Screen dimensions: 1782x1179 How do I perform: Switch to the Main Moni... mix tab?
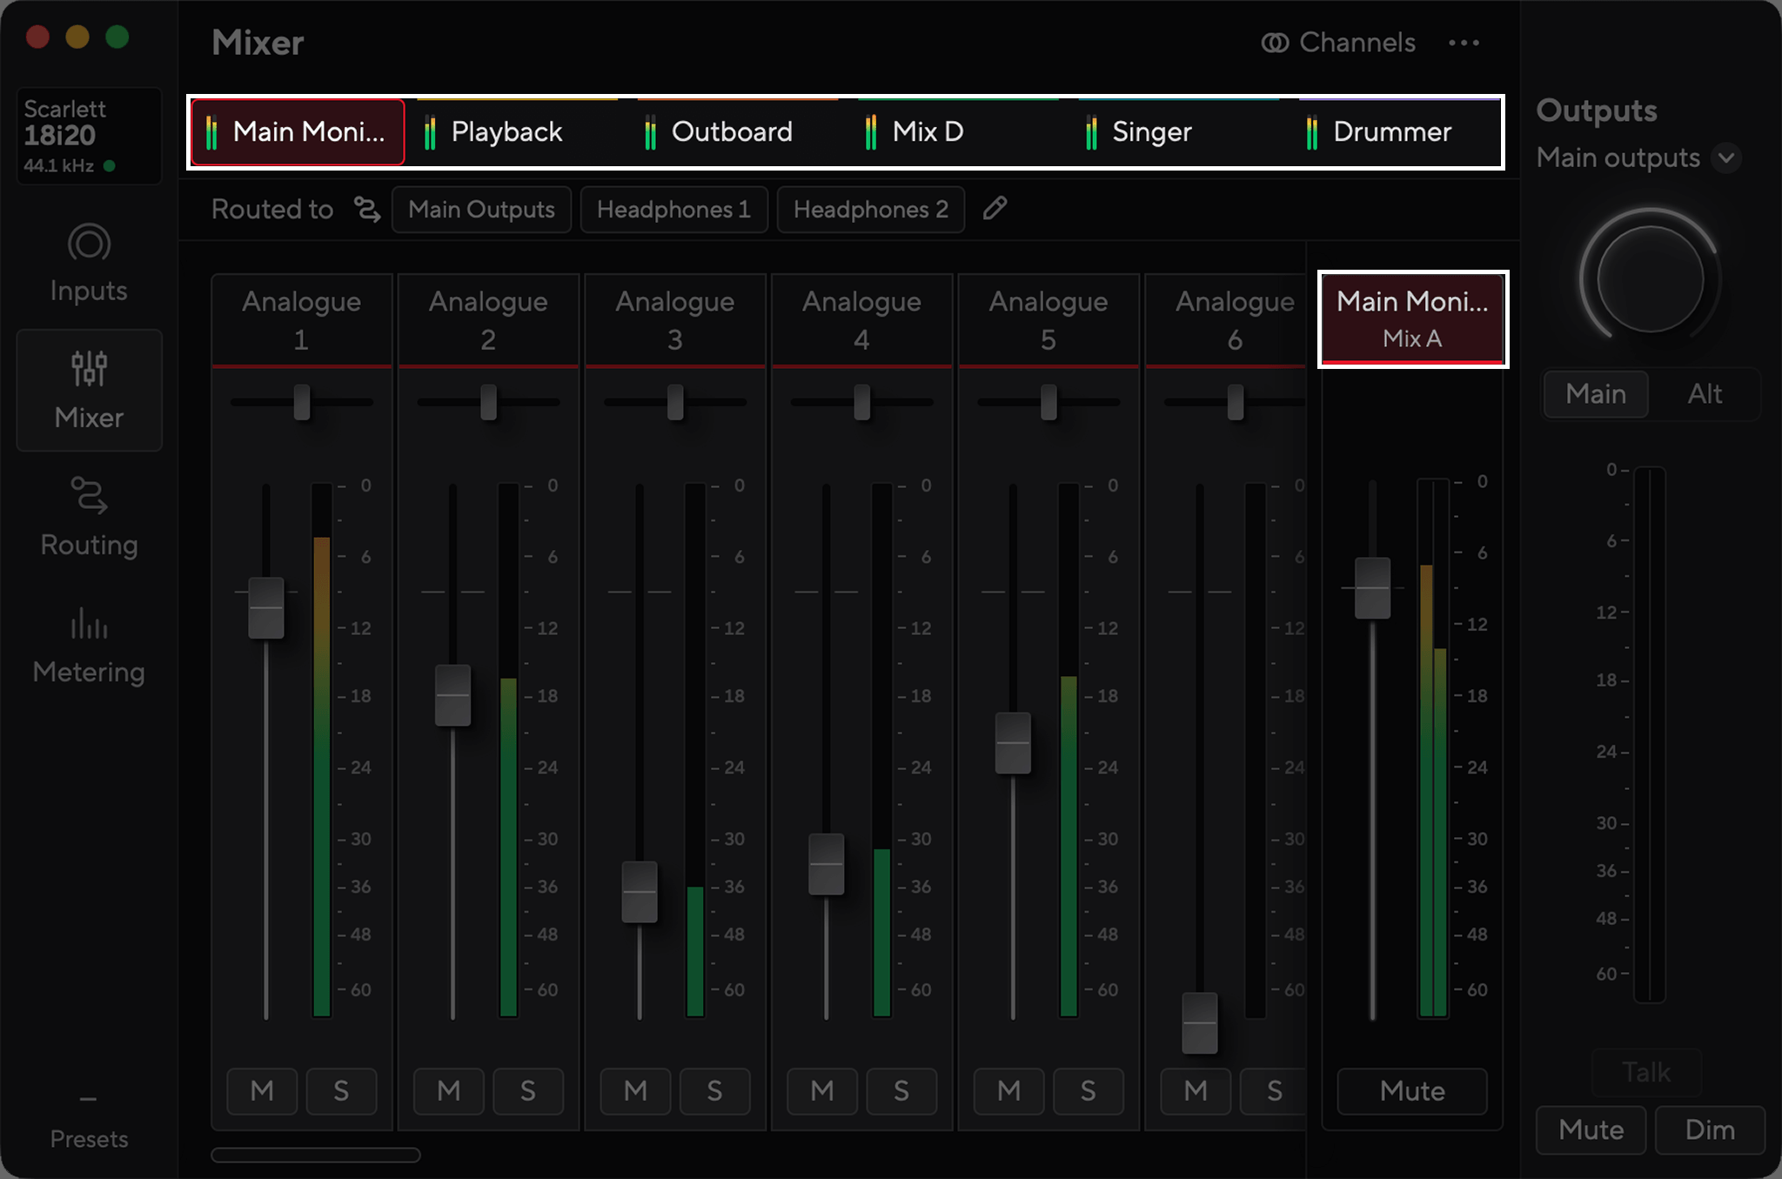pyautogui.click(x=298, y=132)
